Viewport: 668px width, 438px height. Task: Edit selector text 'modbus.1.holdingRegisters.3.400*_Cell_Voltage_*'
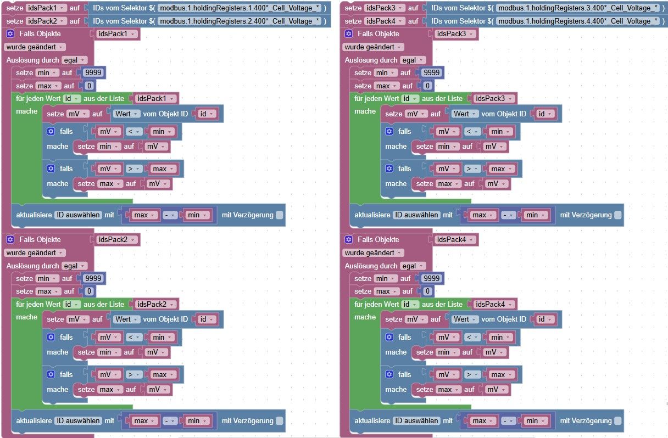[577, 8]
